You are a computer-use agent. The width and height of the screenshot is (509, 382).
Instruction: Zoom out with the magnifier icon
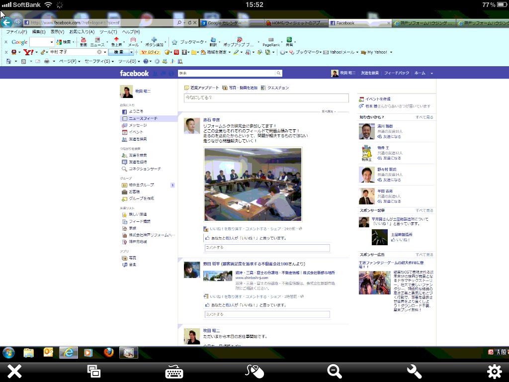(335, 371)
